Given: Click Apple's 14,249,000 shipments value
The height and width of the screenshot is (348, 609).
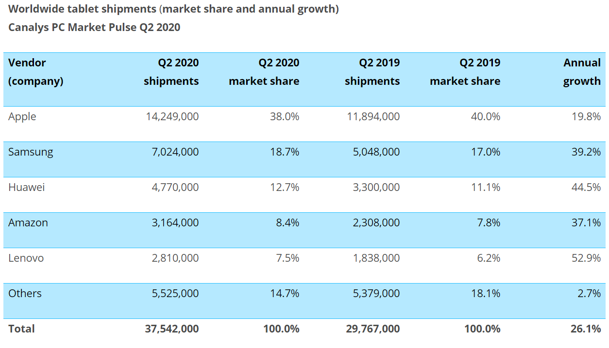Looking at the screenshot, I should point(172,117).
